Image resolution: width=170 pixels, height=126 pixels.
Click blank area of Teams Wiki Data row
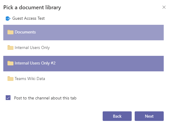coord(104,79)
